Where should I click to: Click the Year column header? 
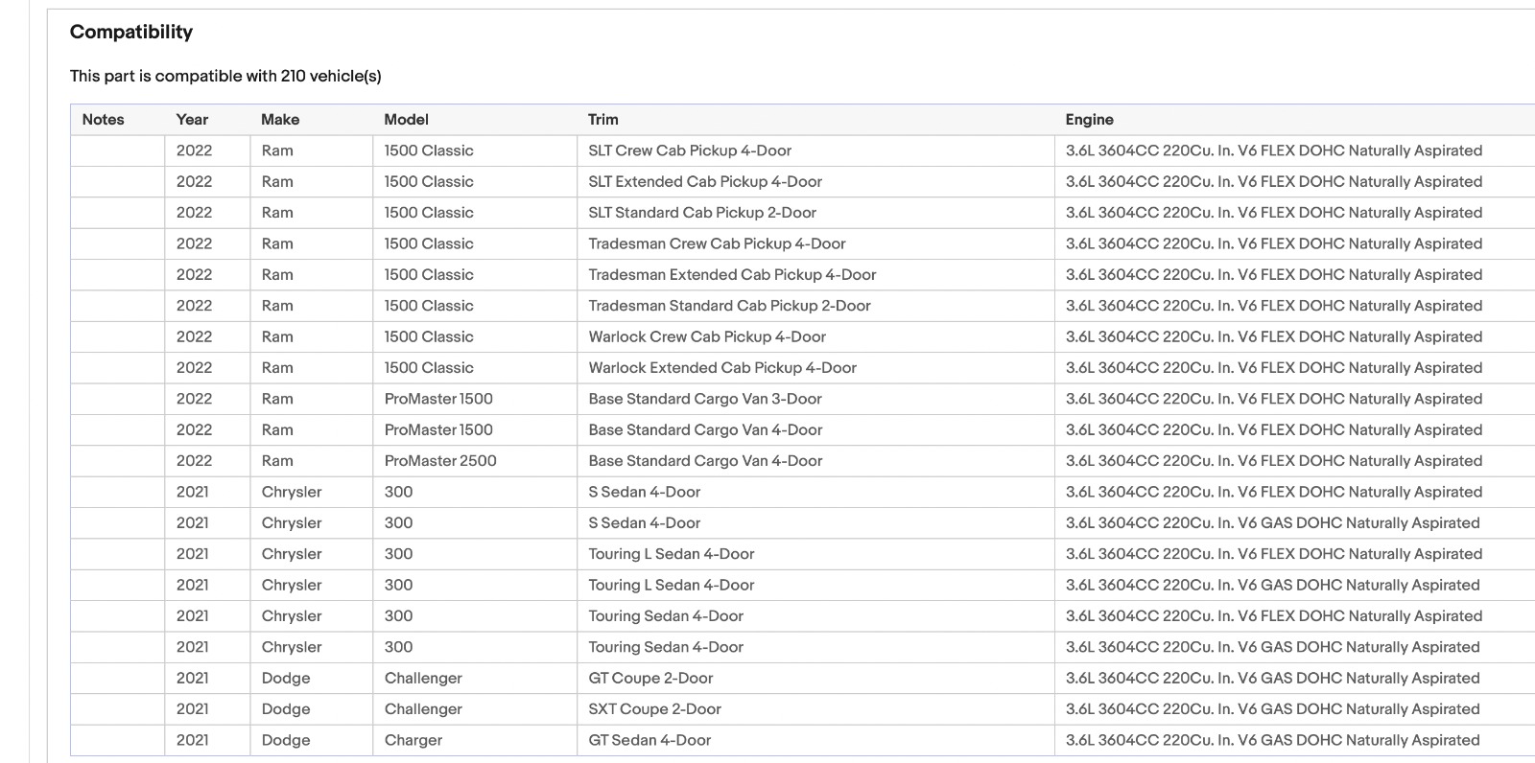(x=192, y=120)
